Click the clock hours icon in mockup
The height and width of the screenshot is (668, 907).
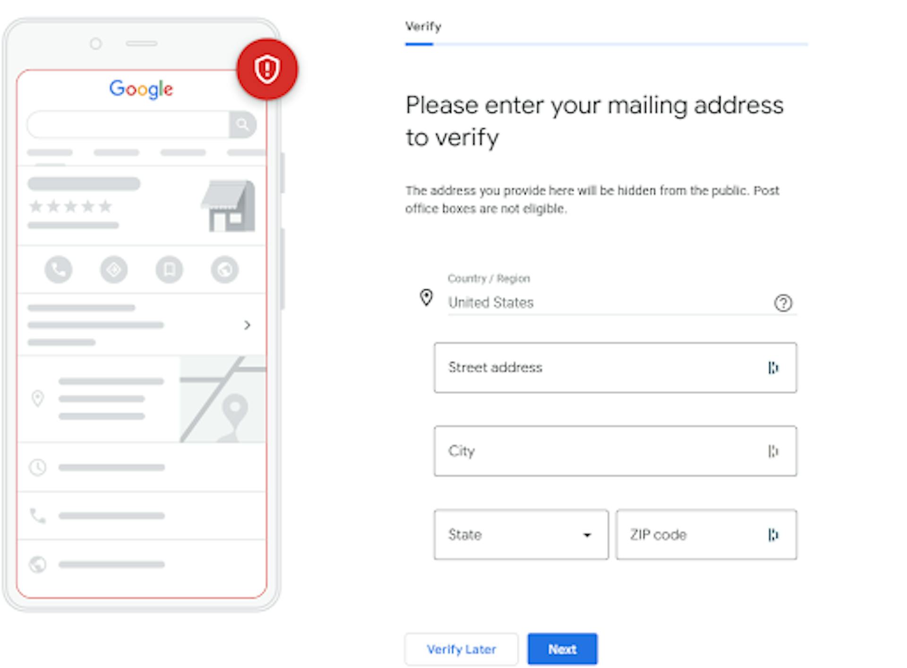click(x=38, y=468)
